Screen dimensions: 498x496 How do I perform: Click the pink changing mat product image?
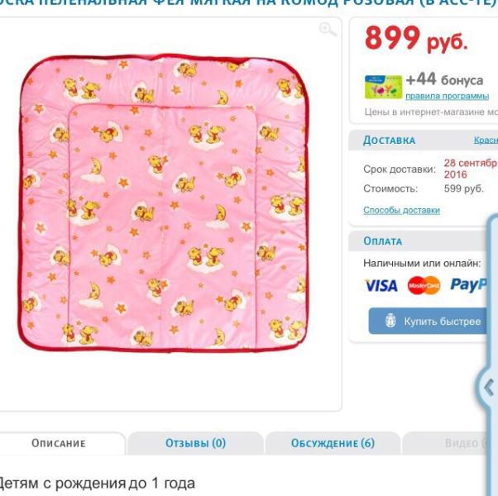tap(164, 203)
